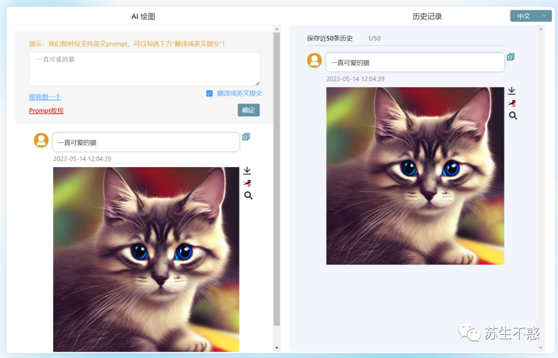Click prompt bubble in 历史记录 panel

pyautogui.click(x=415, y=62)
